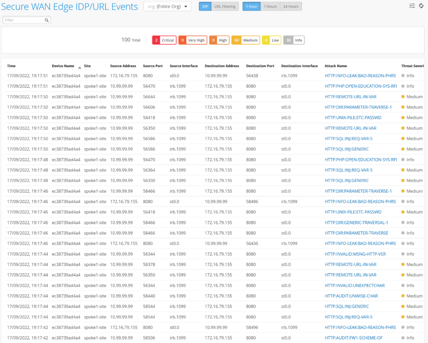
Task: Open HTTP:AUDIT:UNWISE-CHAR attack link
Action: point(351,296)
